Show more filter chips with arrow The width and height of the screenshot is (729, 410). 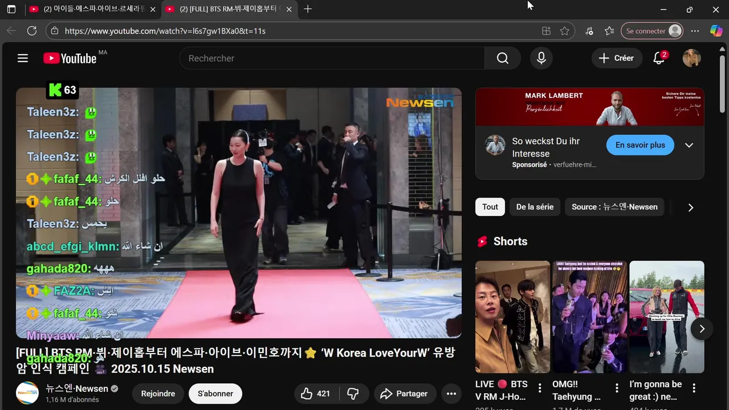690,207
